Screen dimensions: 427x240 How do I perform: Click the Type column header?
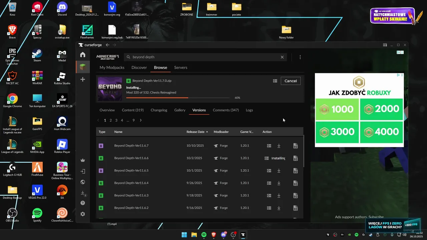pos(102,132)
